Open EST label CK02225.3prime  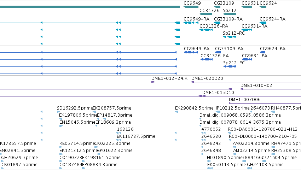pyautogui.click(x=112, y=143)
